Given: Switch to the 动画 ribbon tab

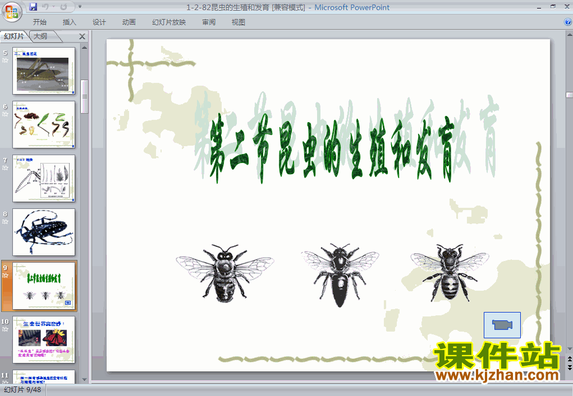Looking at the screenshot, I should point(129,22).
